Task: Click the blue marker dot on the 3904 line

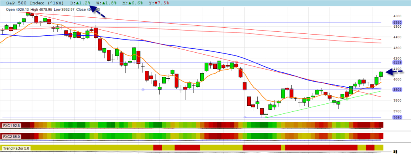Action: click(143, 90)
